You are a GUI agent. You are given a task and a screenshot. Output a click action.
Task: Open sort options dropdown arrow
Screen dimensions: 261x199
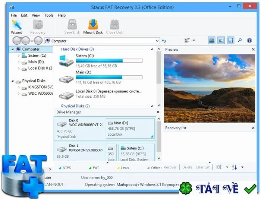[x=242, y=167]
